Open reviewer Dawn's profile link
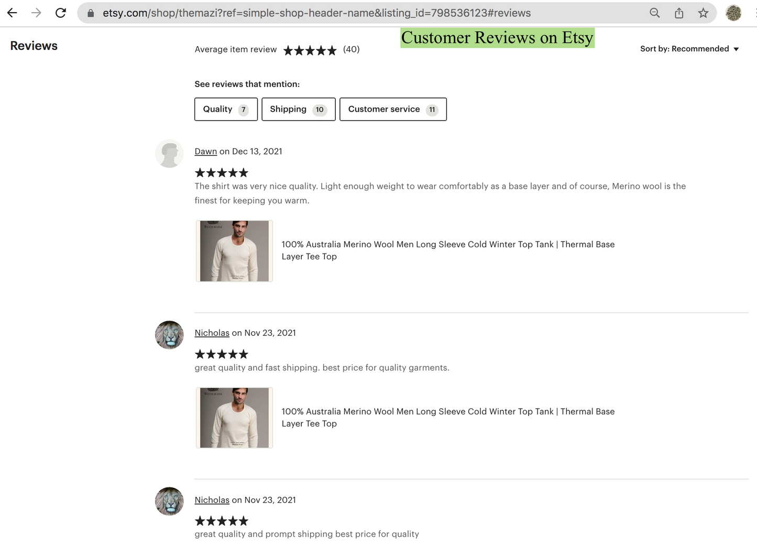Screen dimensions: 757x546 (205, 151)
